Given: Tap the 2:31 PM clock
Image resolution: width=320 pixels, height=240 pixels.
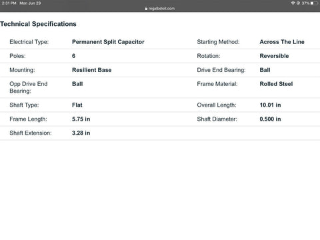Looking at the screenshot, I should pos(9,3).
